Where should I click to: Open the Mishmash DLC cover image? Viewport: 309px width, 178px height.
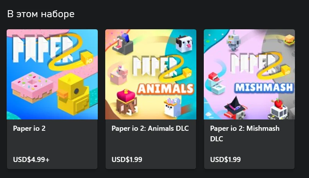(x=249, y=74)
